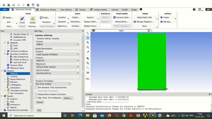
Task: Select Cell Zone Conditions in tree
Action: (19, 51)
